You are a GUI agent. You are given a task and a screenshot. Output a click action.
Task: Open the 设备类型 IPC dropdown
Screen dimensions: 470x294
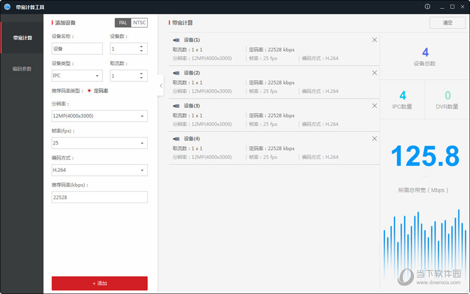[x=77, y=76]
